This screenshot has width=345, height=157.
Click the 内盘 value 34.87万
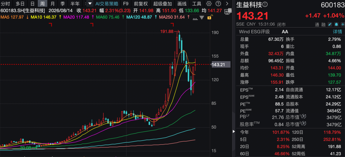(333, 54)
